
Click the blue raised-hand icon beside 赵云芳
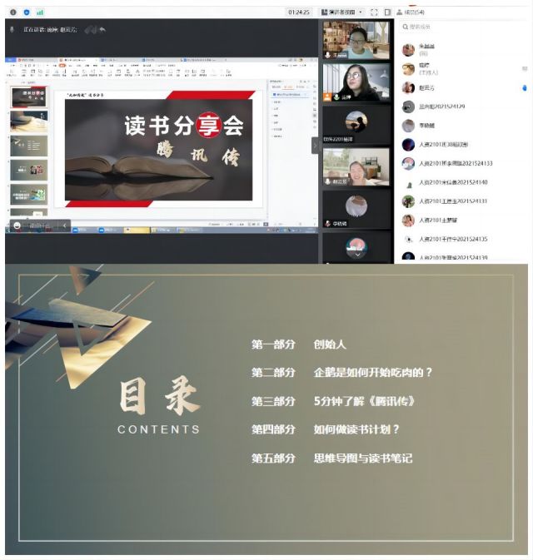(524, 88)
